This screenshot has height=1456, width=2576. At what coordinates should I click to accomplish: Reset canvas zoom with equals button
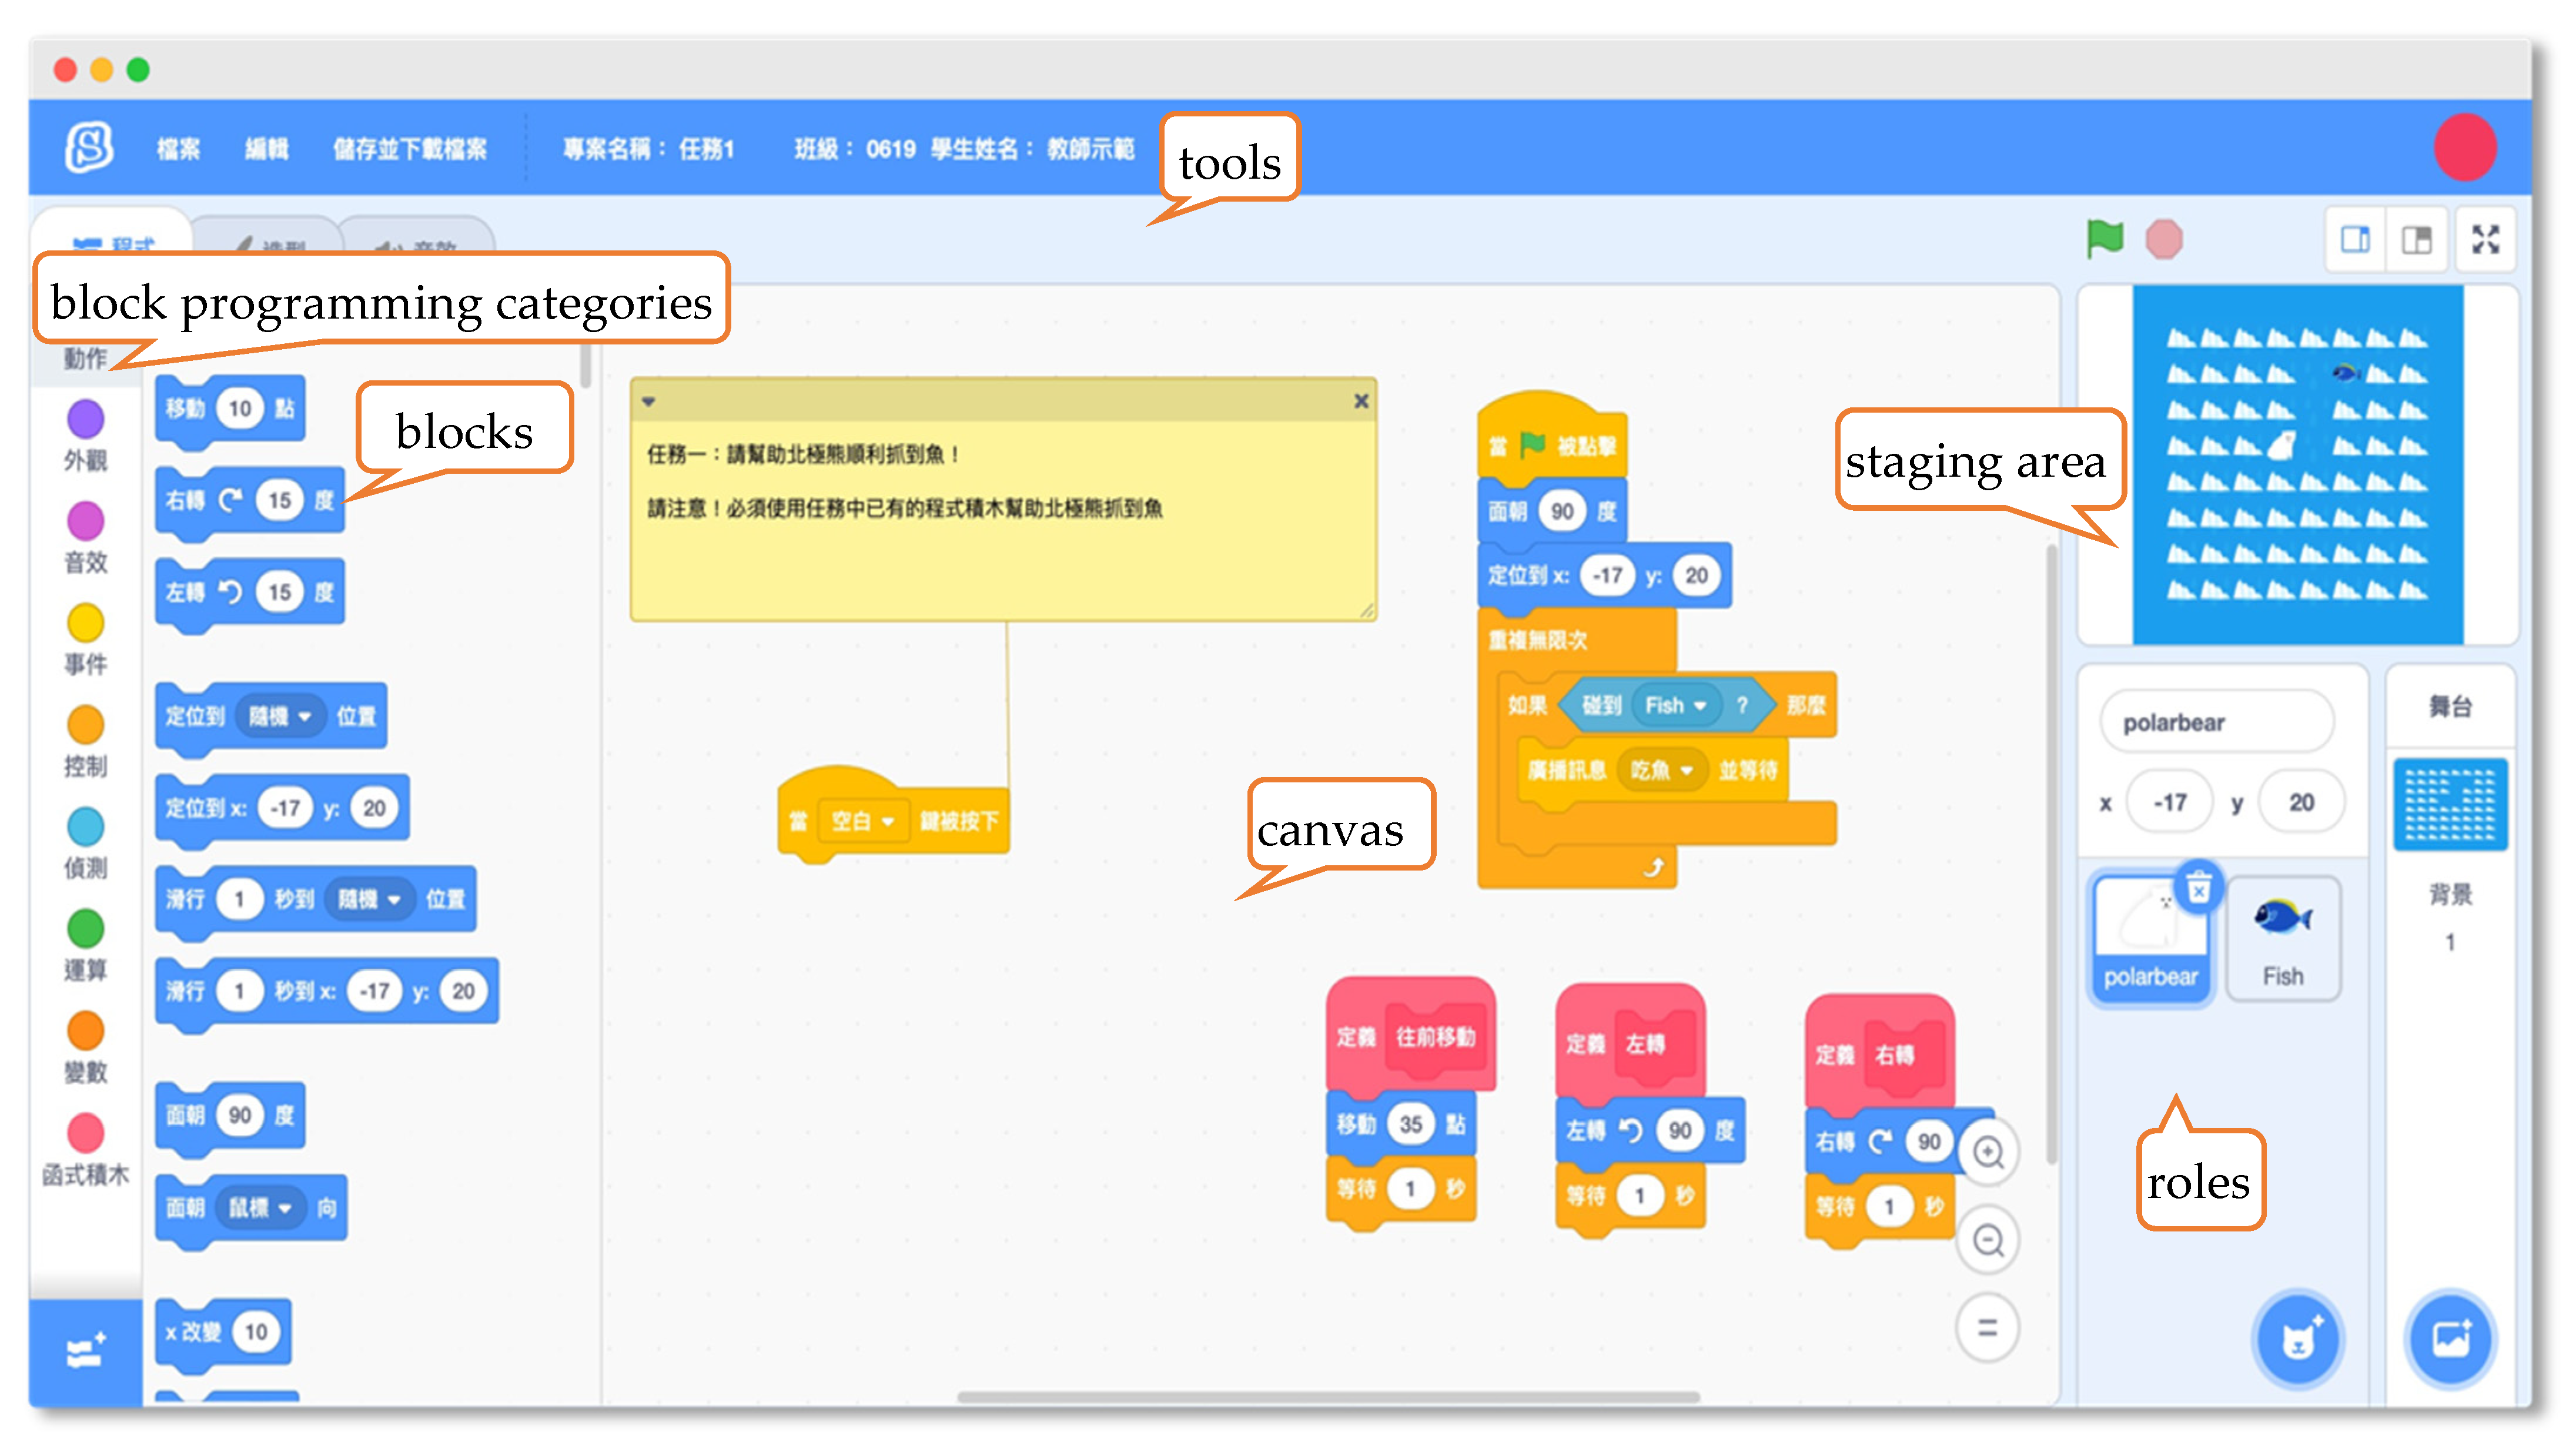coord(1988,1328)
